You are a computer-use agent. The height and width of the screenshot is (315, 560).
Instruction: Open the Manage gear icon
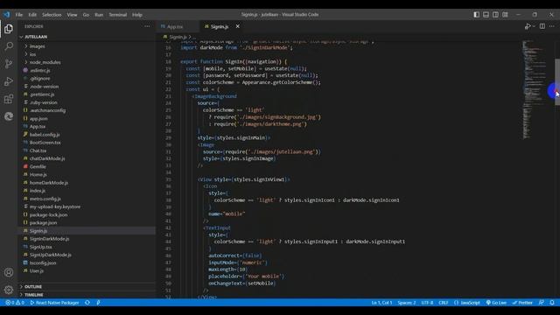tap(9, 290)
